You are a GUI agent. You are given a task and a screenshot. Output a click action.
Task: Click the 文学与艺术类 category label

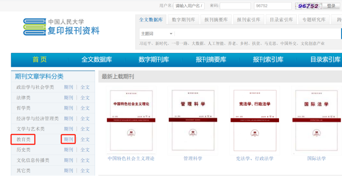(x=30, y=129)
